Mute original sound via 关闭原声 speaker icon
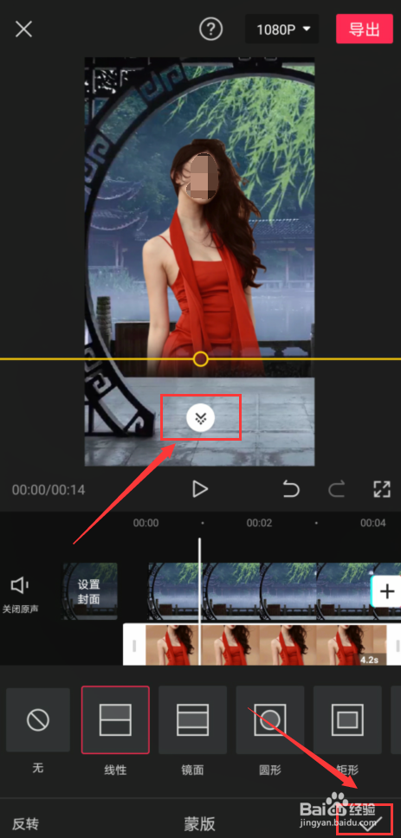Screen dimensions: 401x838 tap(20, 594)
